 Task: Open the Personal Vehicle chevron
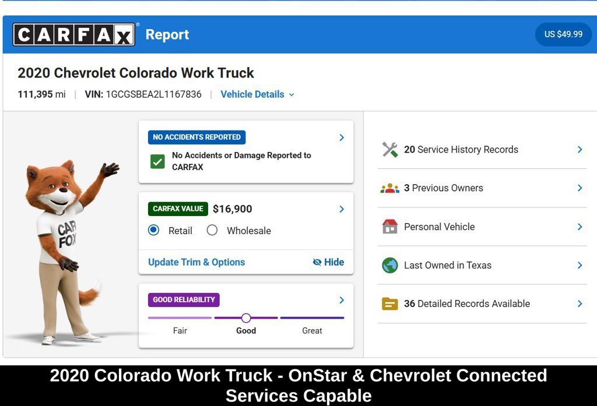pos(580,227)
